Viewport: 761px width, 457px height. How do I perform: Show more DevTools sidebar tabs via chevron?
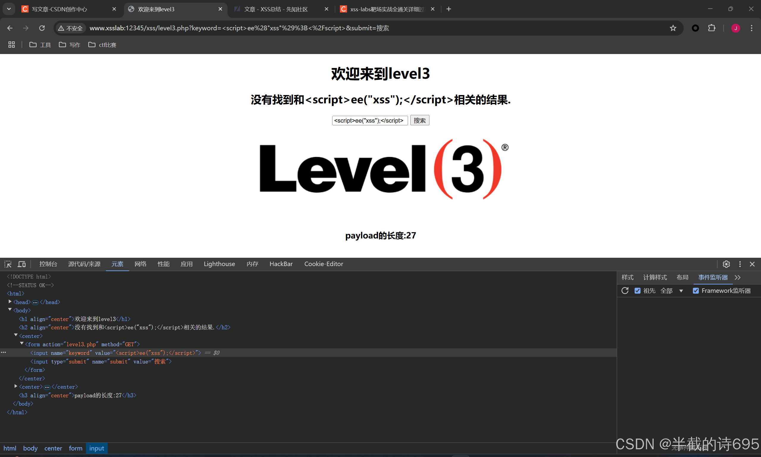pos(738,277)
